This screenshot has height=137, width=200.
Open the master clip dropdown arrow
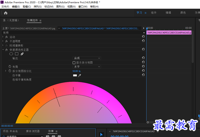pos(59,28)
